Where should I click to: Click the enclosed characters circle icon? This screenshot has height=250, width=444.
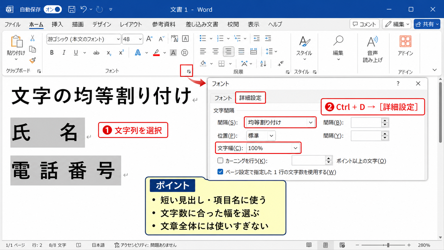185,53
